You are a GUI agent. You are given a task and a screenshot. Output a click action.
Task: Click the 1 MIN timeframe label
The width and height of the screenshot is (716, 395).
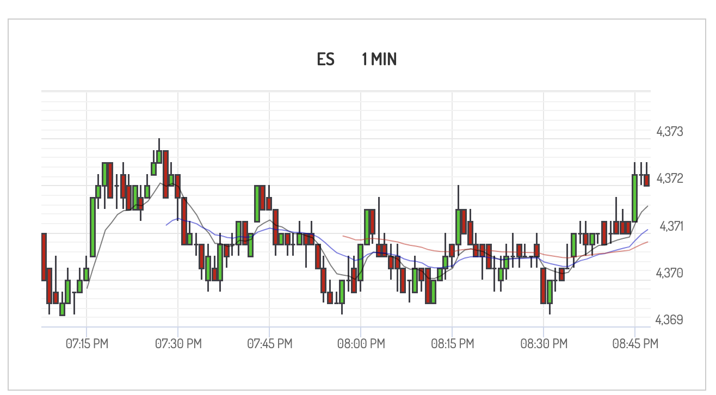(x=379, y=59)
